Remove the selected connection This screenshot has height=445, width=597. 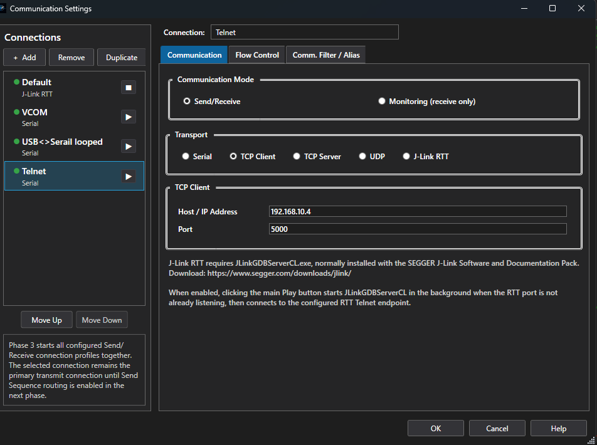pyautogui.click(x=71, y=58)
